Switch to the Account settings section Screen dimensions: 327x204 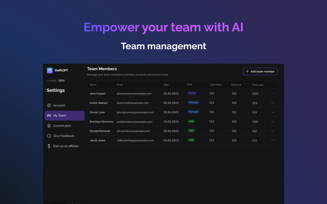[x=59, y=105]
